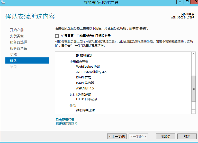198x143 pixels.
Task: Click the wizard icon in title bar
Action: click(x=2, y=2)
